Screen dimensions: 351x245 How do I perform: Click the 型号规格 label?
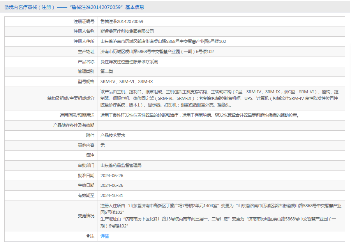(86, 82)
